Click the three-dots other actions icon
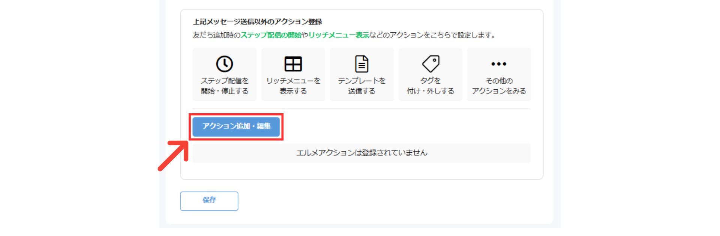 tap(499, 64)
